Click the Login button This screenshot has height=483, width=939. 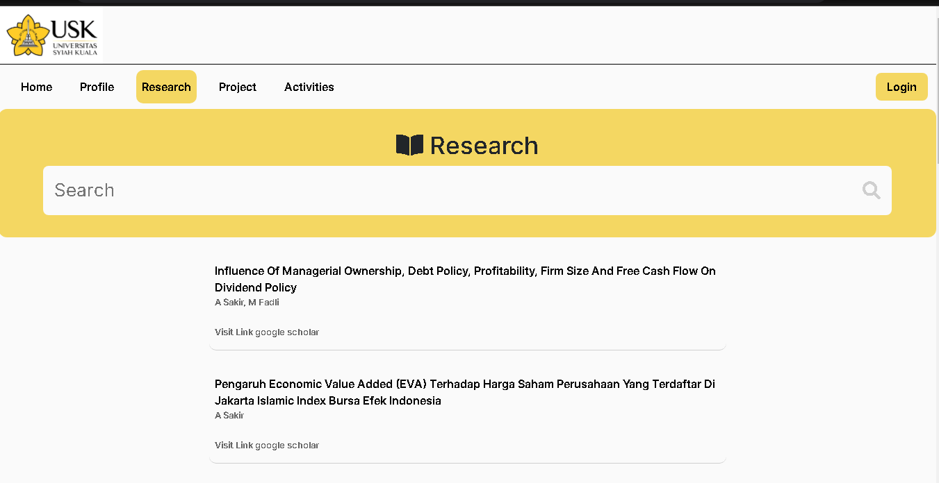point(901,87)
